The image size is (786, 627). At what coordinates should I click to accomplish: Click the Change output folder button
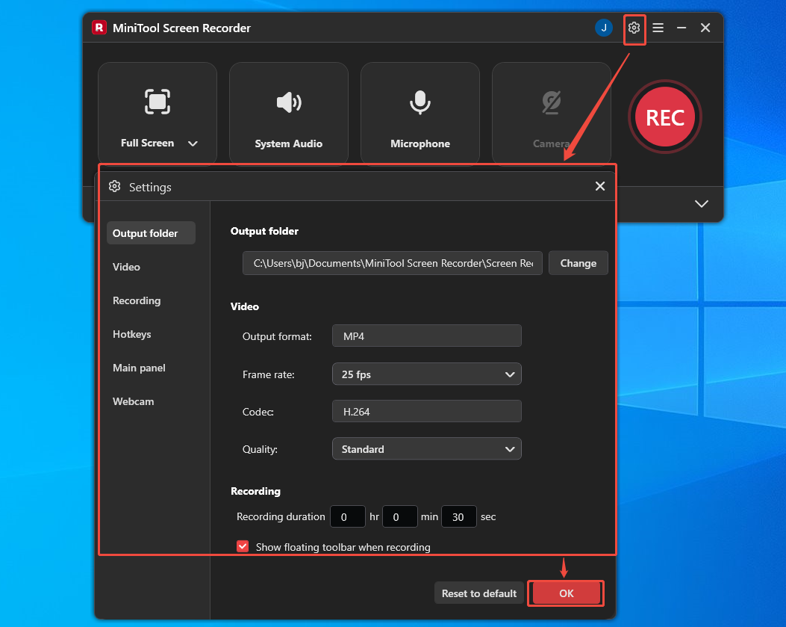578,263
